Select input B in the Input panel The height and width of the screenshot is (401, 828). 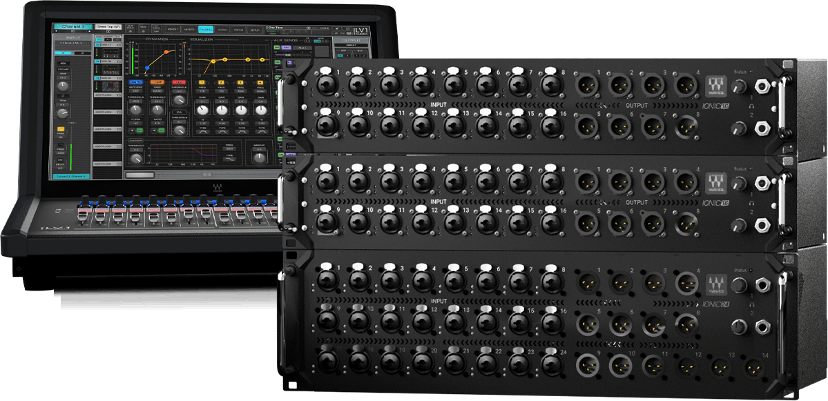pyautogui.click(x=82, y=53)
